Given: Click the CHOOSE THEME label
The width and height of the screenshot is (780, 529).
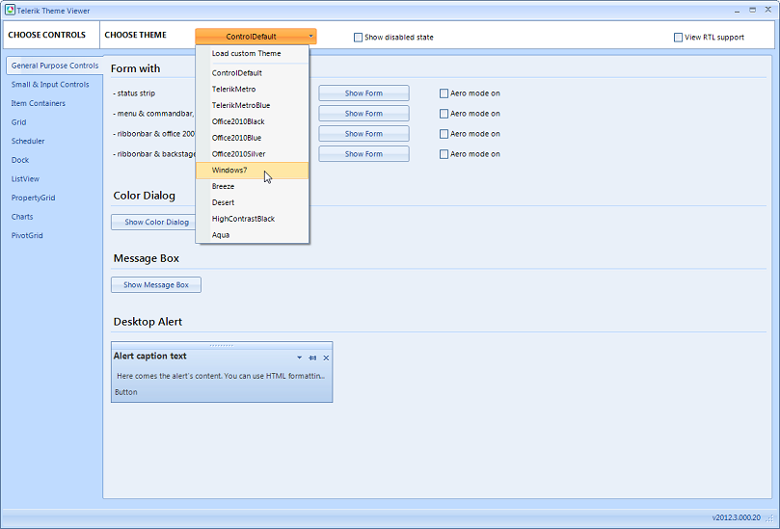Looking at the screenshot, I should (135, 35).
